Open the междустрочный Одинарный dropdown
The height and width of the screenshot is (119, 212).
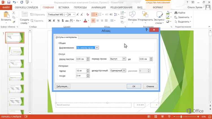[x=124, y=71]
